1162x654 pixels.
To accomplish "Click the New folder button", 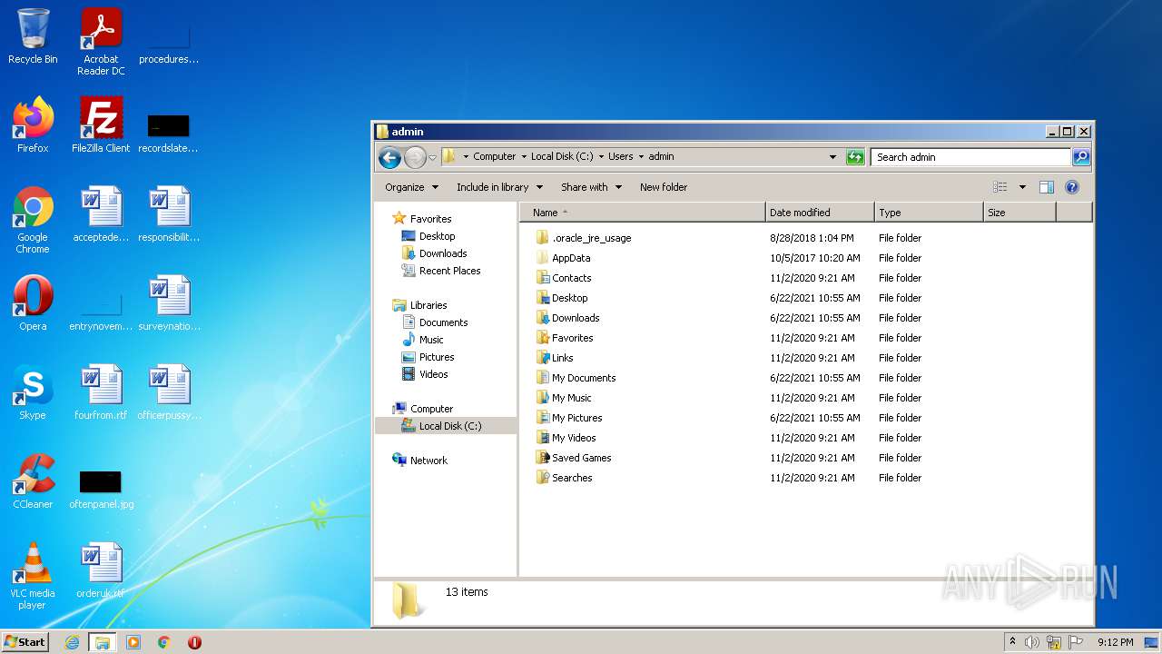I will pyautogui.click(x=664, y=187).
